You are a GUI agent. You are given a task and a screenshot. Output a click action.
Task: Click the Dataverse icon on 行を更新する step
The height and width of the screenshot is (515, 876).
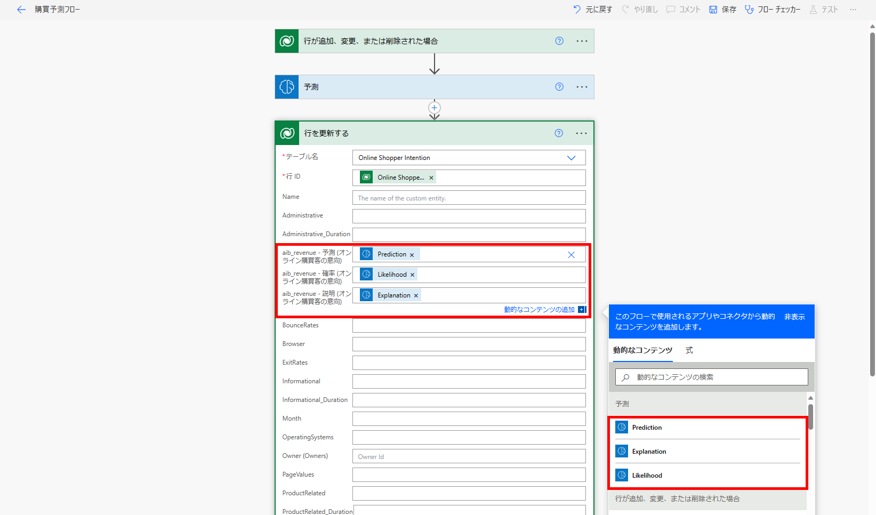point(287,133)
